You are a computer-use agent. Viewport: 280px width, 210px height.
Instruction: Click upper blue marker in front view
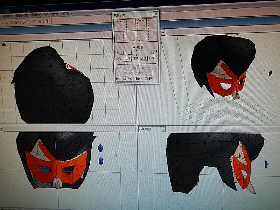100,148
